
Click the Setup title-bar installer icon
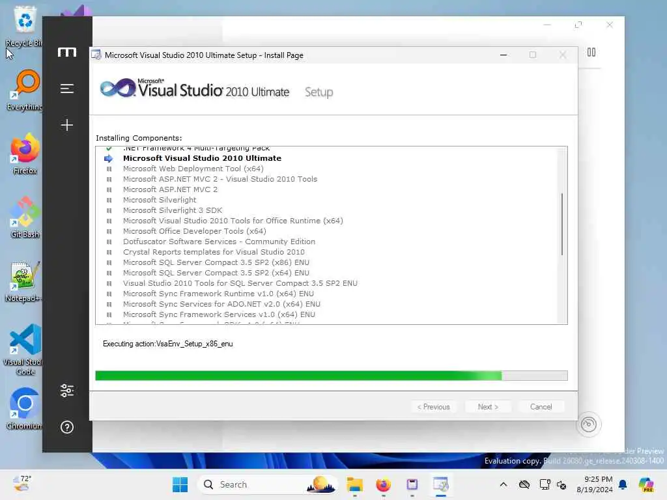coord(96,55)
